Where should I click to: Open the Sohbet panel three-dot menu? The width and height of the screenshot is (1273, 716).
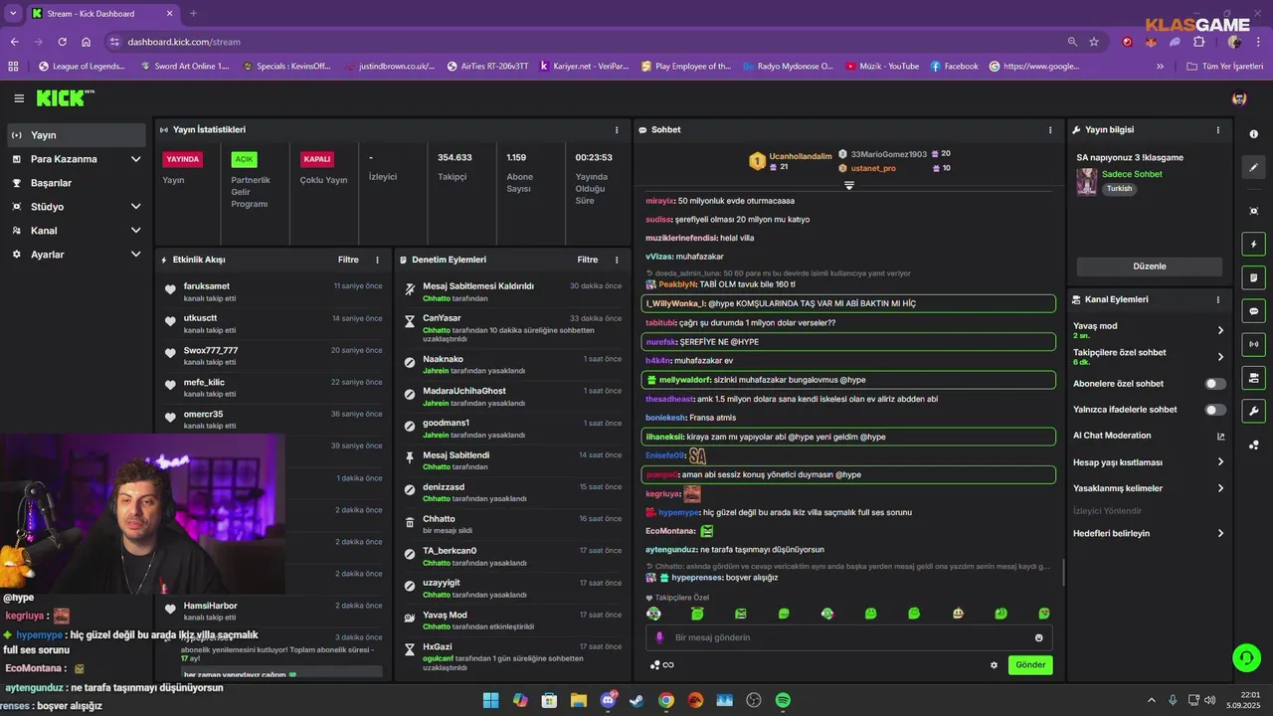(1050, 130)
